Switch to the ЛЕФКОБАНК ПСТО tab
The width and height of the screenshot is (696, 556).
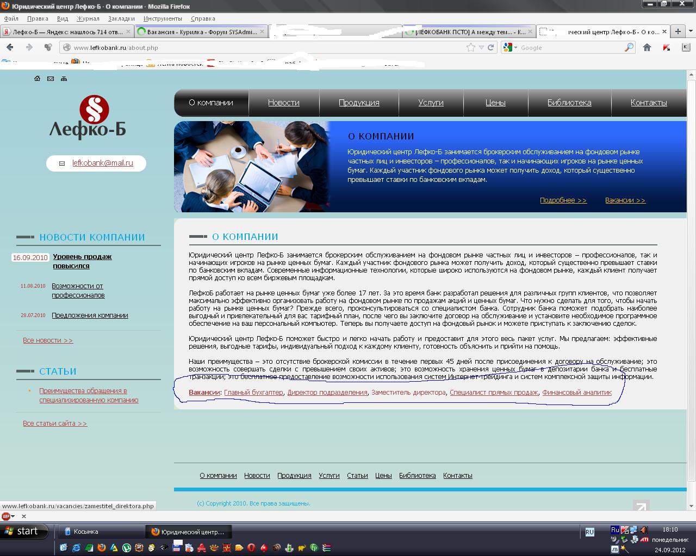click(469, 32)
